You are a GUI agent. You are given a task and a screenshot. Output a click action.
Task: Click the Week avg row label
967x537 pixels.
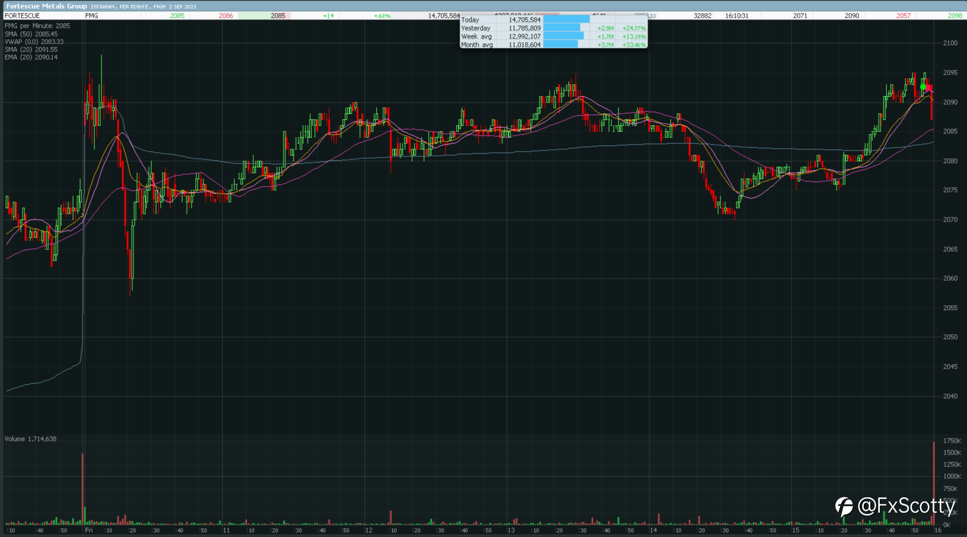(477, 36)
